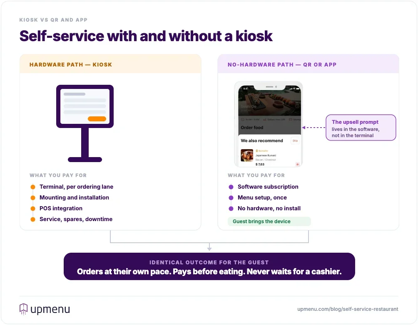Click 'Order food' text in phone mockup
Screen dimensions: 418x325
[252, 128]
